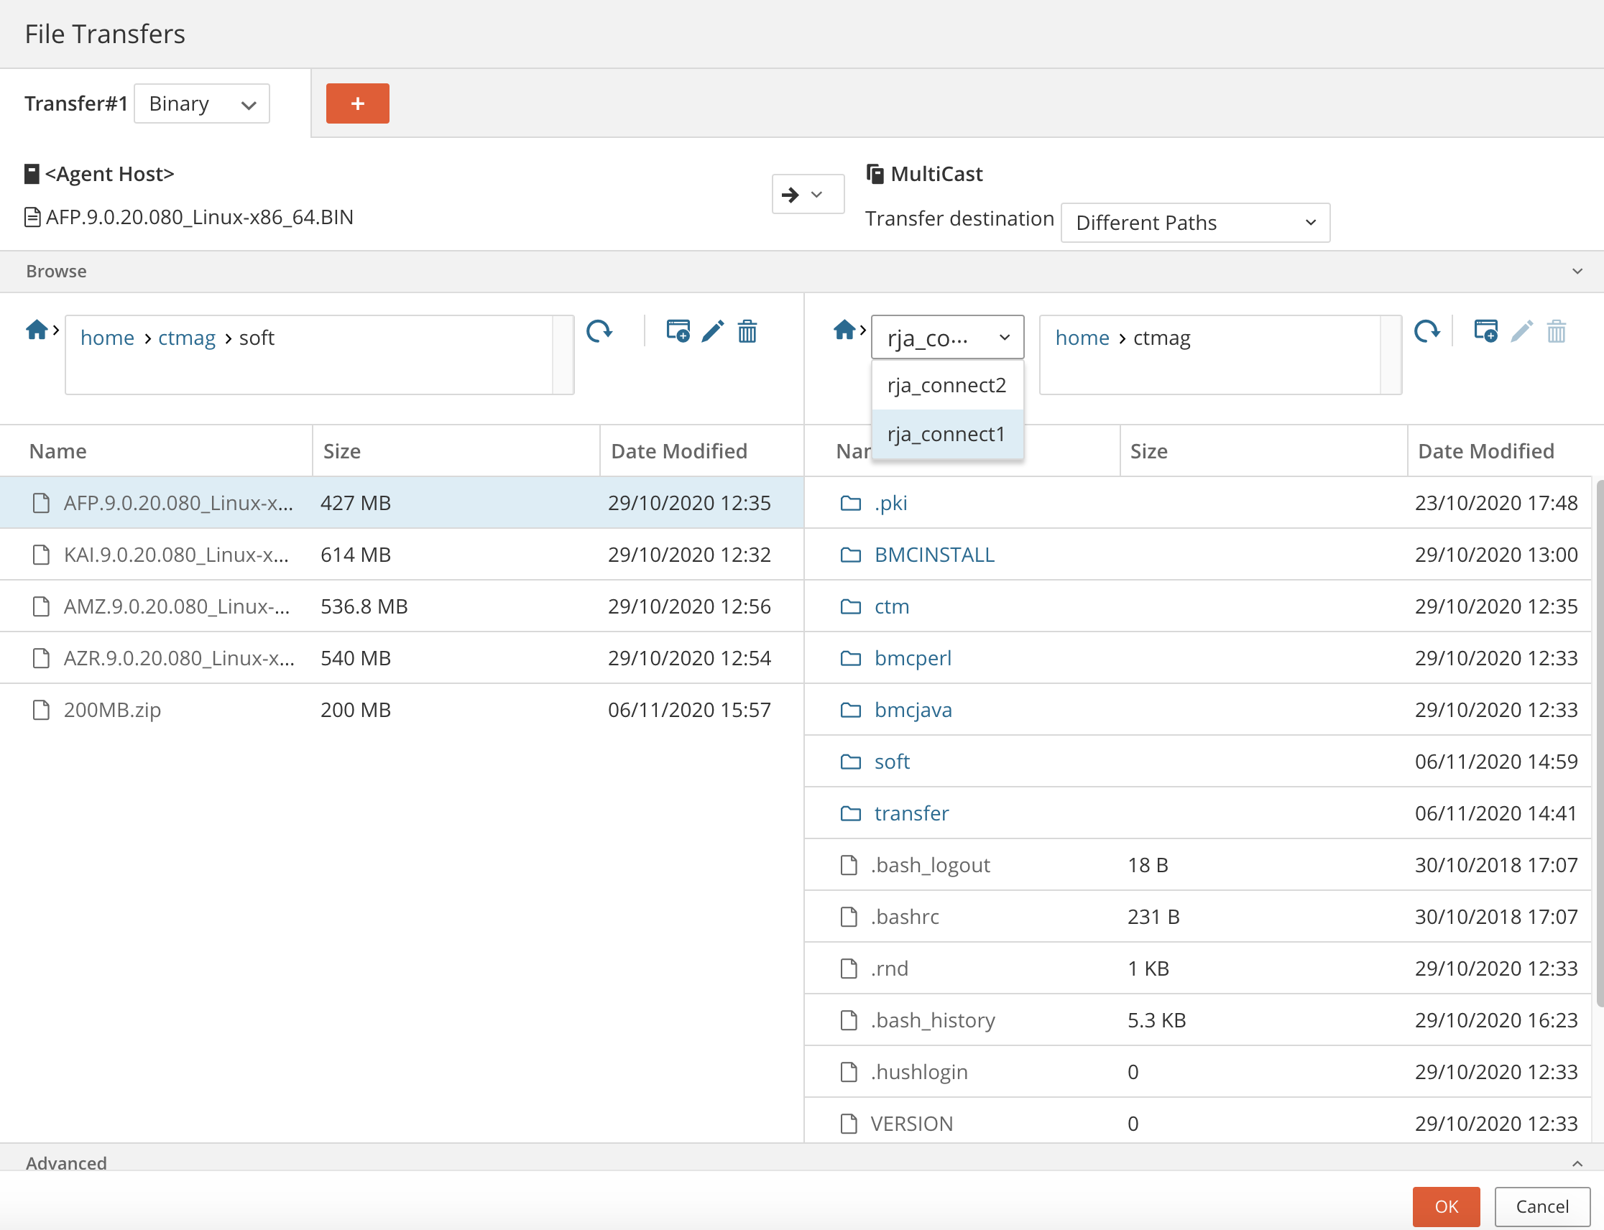Image resolution: width=1604 pixels, height=1230 pixels.
Task: Go home via the left breadcrumb home icon
Action: 37,330
